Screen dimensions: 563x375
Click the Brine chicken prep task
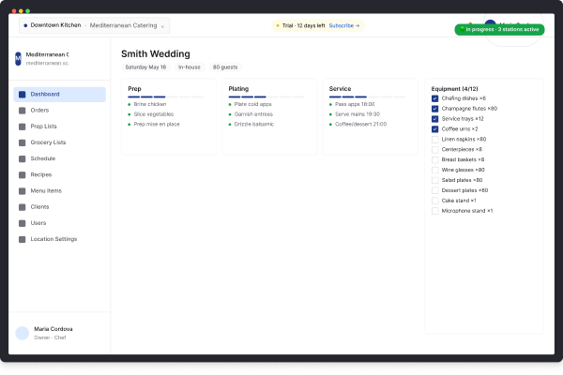147,104
